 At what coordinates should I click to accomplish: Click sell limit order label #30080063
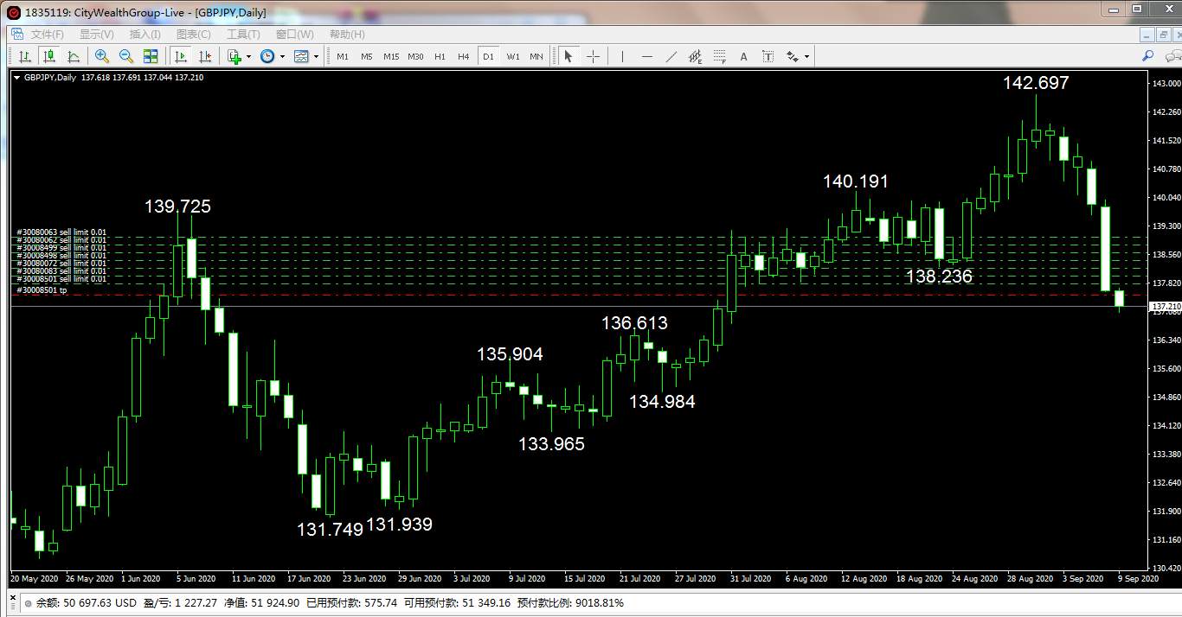[61, 232]
